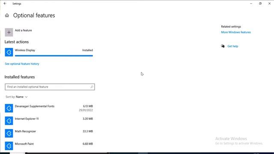274x154 pixels.
Task: Click the Installed status text
Action: (x=87, y=50)
